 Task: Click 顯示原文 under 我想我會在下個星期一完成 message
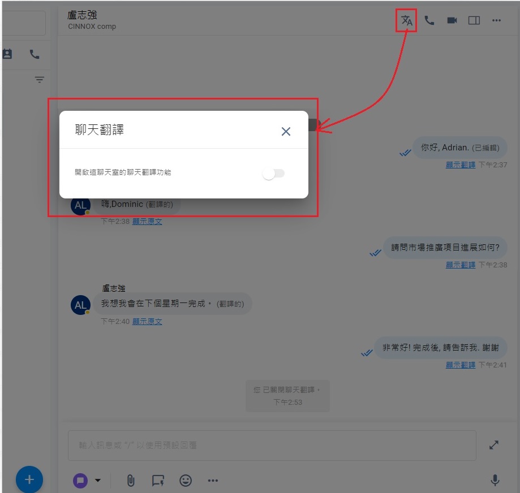click(x=147, y=321)
